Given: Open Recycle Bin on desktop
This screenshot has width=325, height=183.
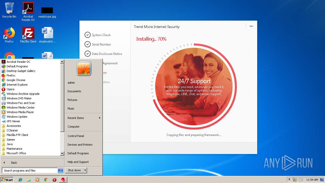Looking at the screenshot, I should tap(9, 10).
